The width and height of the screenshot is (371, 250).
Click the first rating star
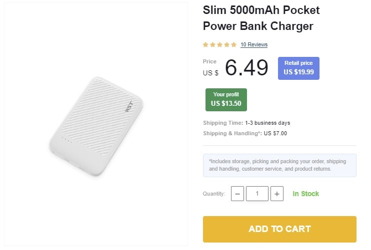click(x=205, y=44)
